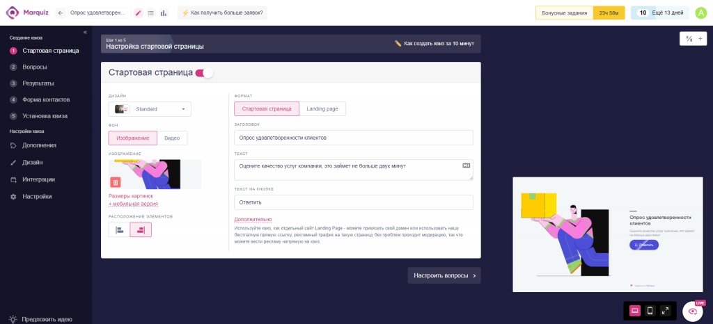This screenshot has height=324, width=713.
Task: Open the preview in fullscreen mode
Action: coord(665,311)
